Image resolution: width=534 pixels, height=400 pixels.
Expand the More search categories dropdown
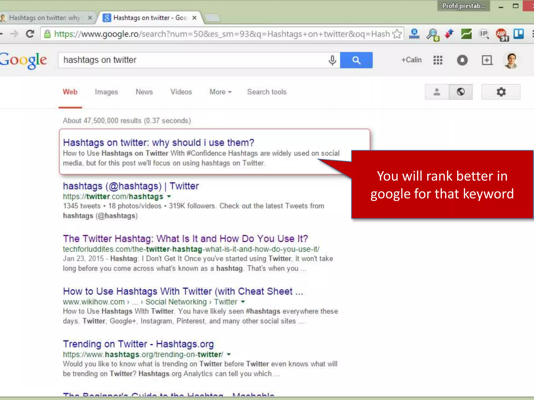[x=221, y=92]
